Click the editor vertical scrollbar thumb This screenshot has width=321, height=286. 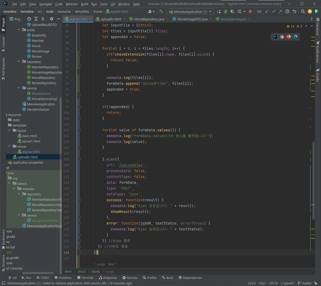(313, 181)
